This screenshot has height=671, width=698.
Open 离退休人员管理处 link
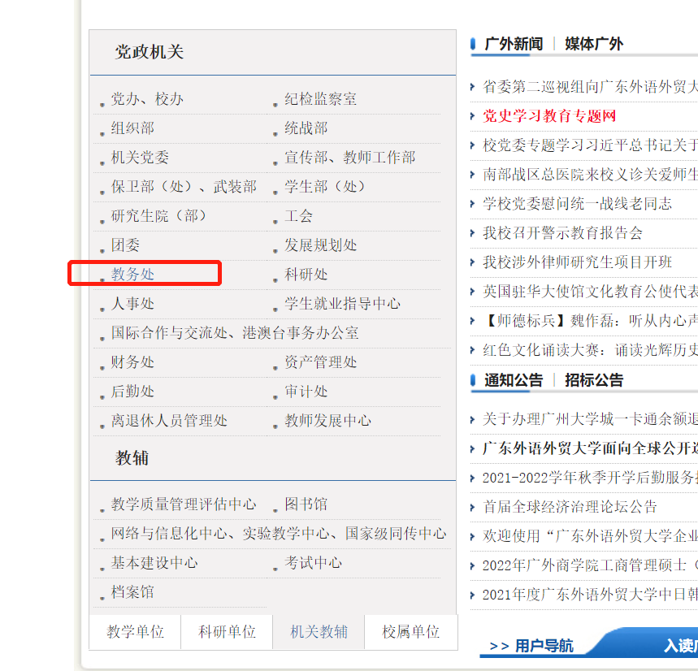pos(169,421)
